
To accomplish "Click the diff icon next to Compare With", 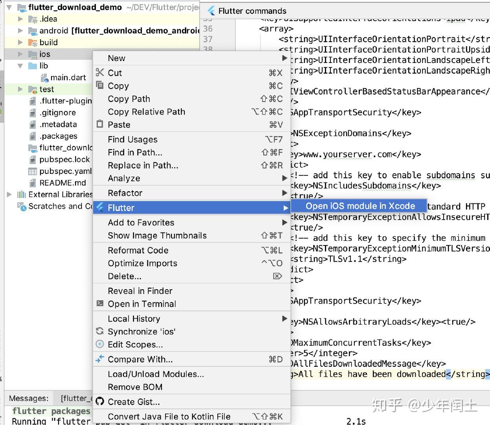I will click(99, 359).
